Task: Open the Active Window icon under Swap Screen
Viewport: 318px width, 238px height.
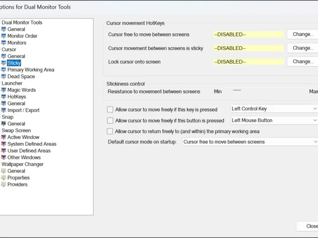Action: tap(4, 137)
